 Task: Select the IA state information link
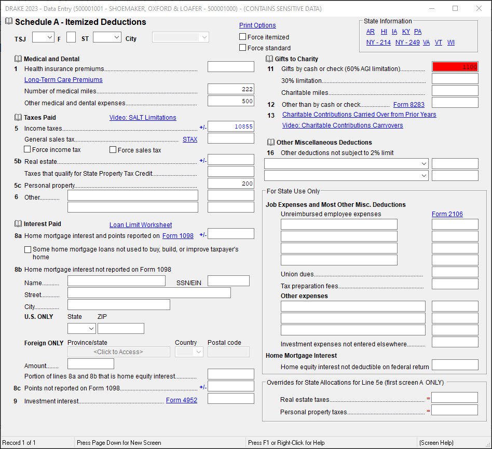coord(394,31)
